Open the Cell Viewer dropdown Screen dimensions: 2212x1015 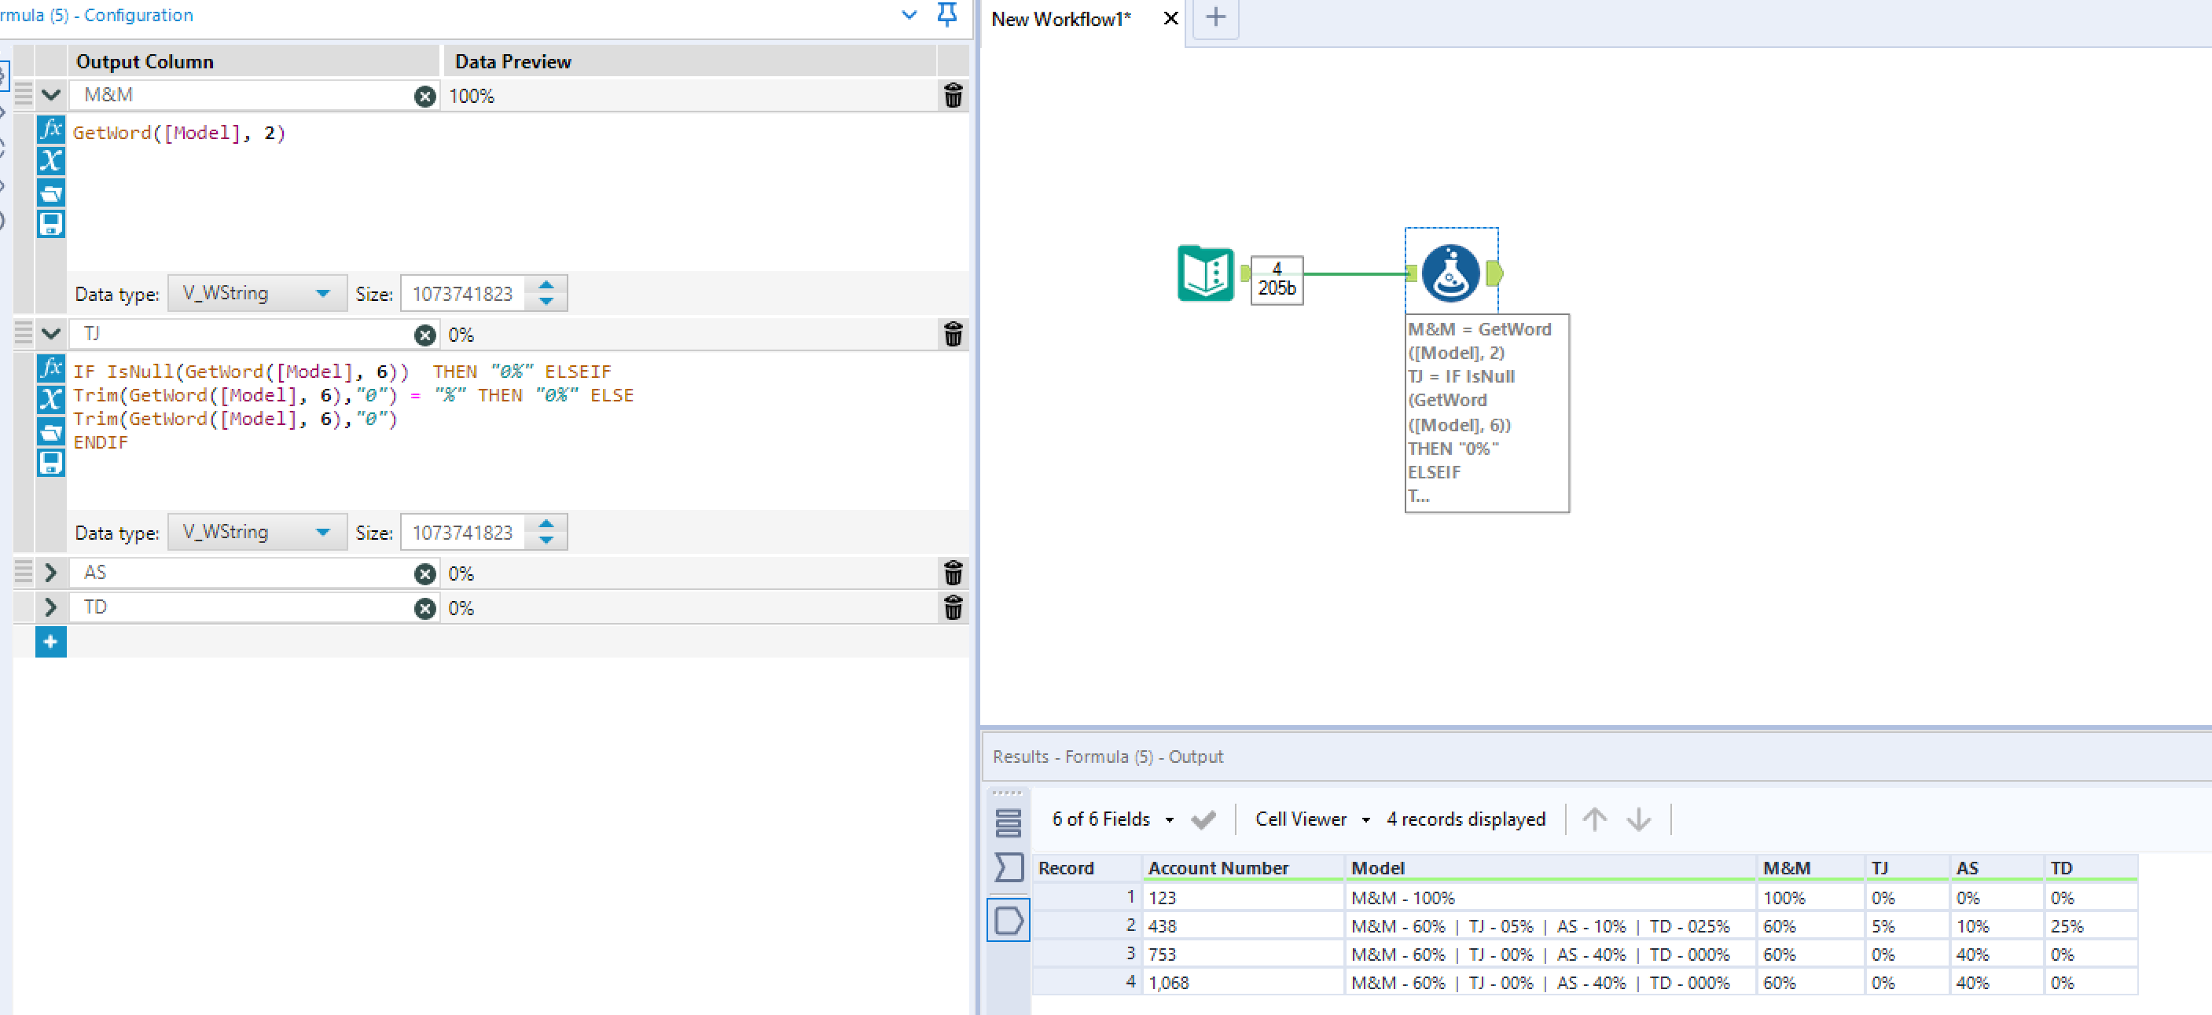[x=1366, y=819]
